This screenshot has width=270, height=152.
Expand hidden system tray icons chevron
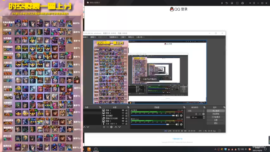point(215,149)
